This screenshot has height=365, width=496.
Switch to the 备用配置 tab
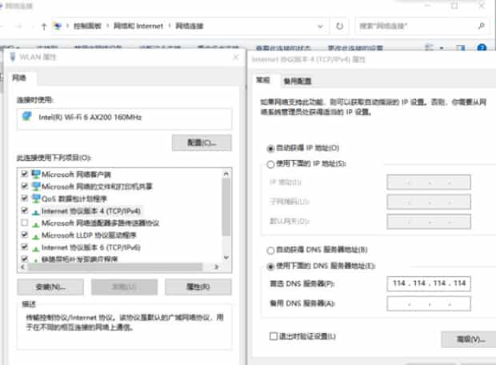297,81
